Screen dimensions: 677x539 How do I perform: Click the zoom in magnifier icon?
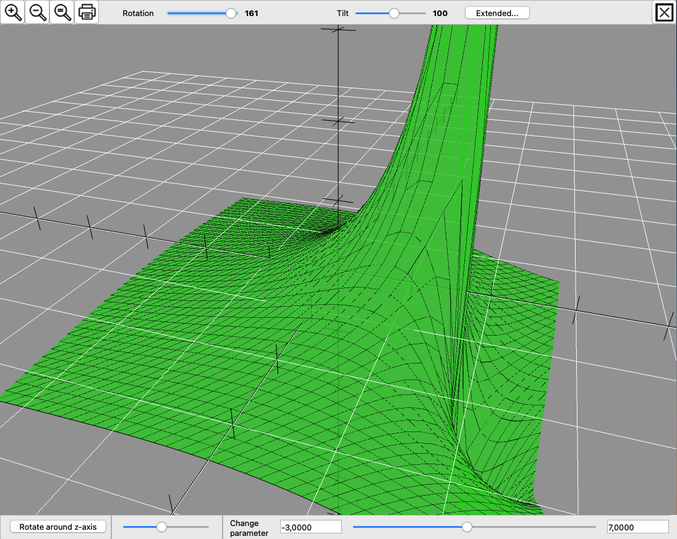(13, 12)
